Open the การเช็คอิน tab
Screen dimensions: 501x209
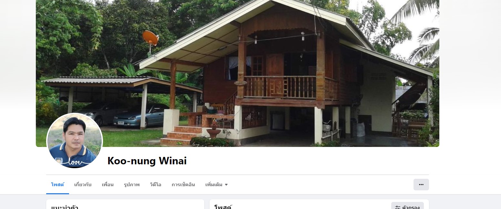[x=183, y=185]
